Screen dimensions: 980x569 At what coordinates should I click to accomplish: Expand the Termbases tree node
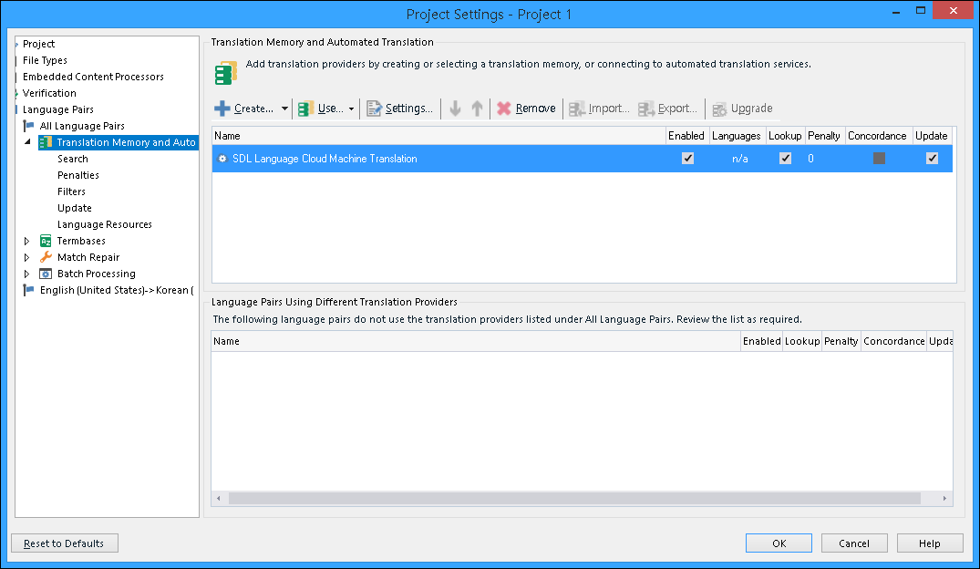[27, 241]
